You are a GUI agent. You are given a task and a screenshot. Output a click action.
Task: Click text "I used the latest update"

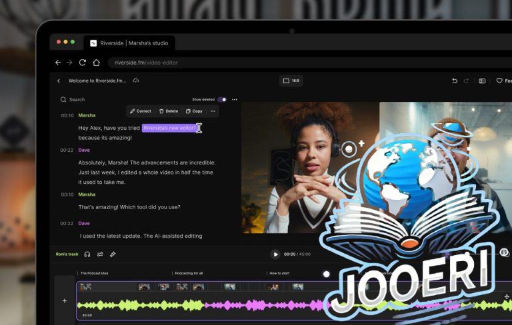coord(111,236)
